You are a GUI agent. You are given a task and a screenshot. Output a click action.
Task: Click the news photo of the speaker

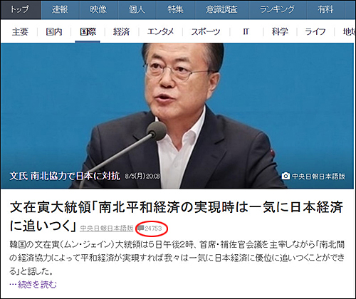(x=177, y=115)
